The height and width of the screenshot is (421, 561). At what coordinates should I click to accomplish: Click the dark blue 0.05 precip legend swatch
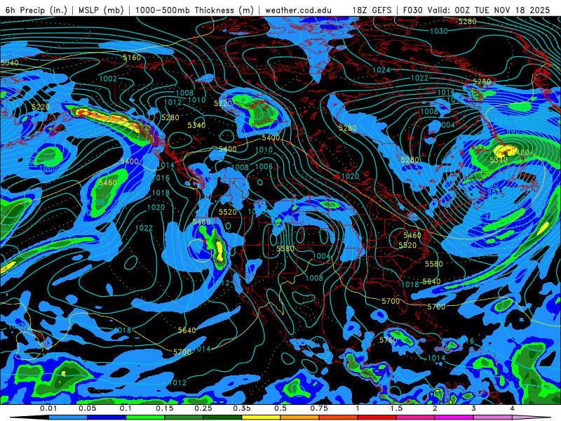coord(107,417)
